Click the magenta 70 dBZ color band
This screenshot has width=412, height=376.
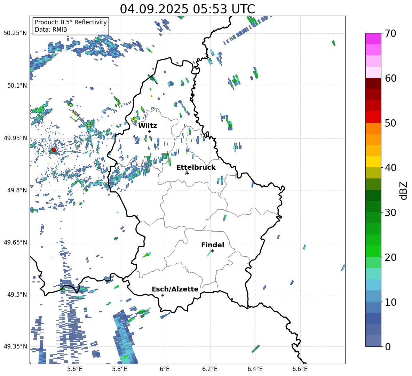[373, 39]
